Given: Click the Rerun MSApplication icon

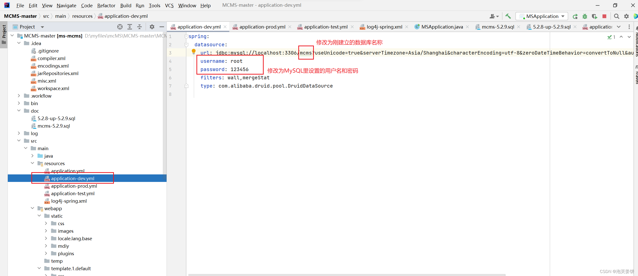Looking at the screenshot, I should [575, 17].
